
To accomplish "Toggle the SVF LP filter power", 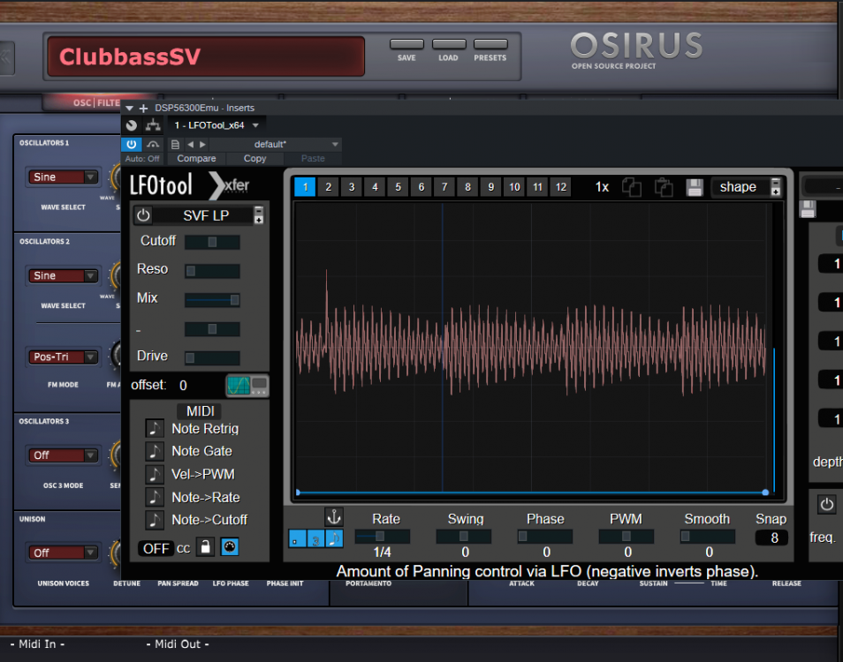I will click(143, 215).
